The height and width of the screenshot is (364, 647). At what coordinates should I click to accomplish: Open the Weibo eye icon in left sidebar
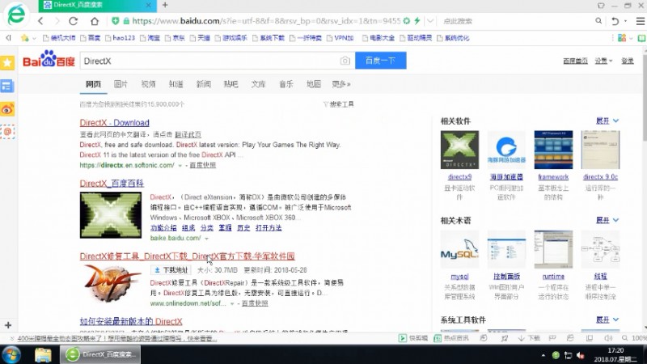click(x=7, y=109)
